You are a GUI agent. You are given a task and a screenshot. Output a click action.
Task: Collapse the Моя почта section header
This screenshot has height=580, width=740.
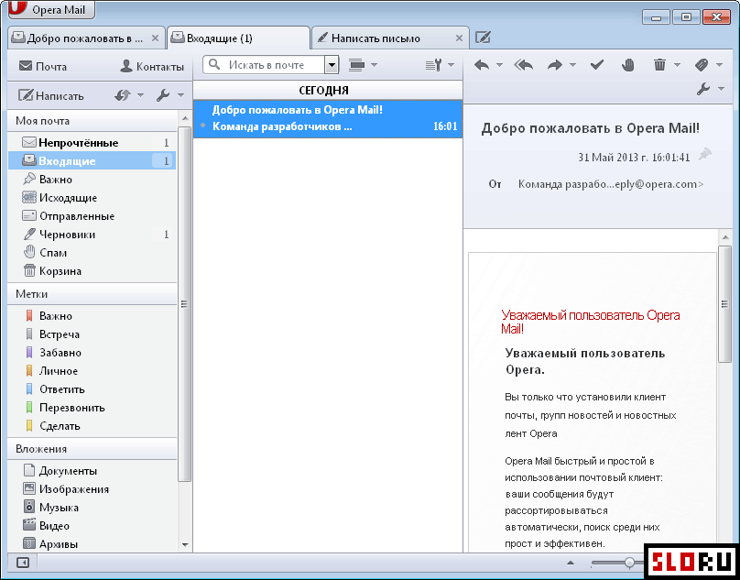tap(92, 121)
